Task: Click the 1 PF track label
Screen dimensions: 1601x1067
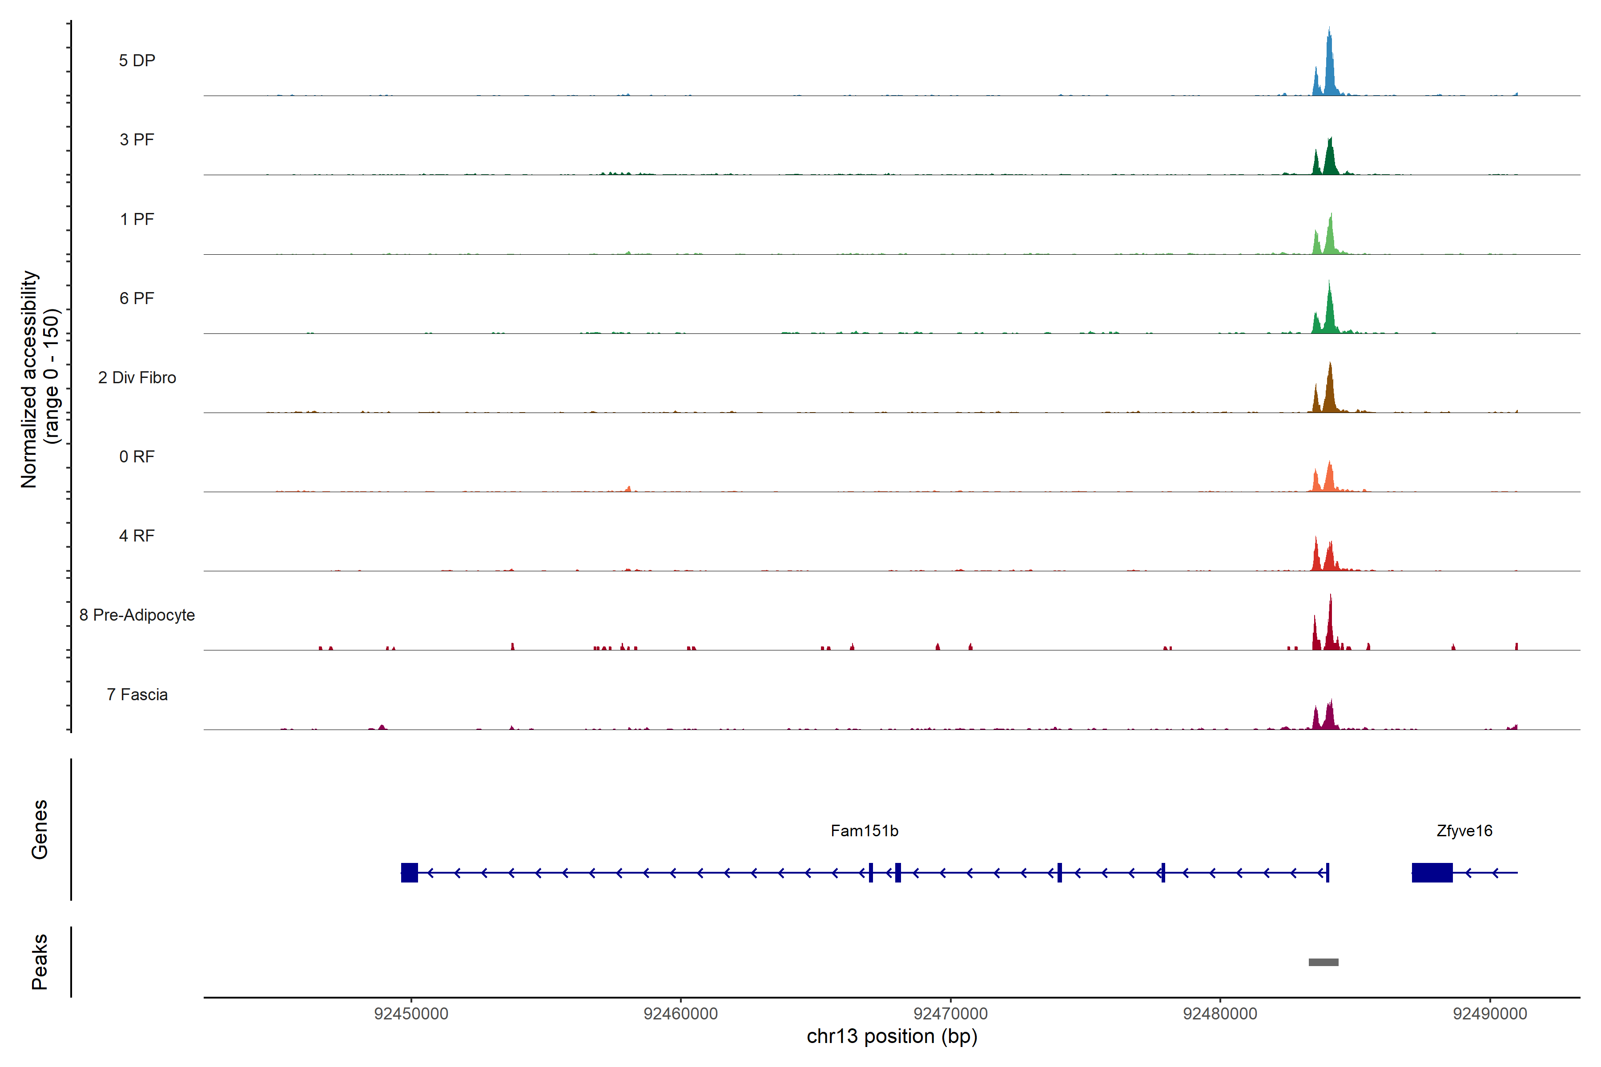Action: 137,219
